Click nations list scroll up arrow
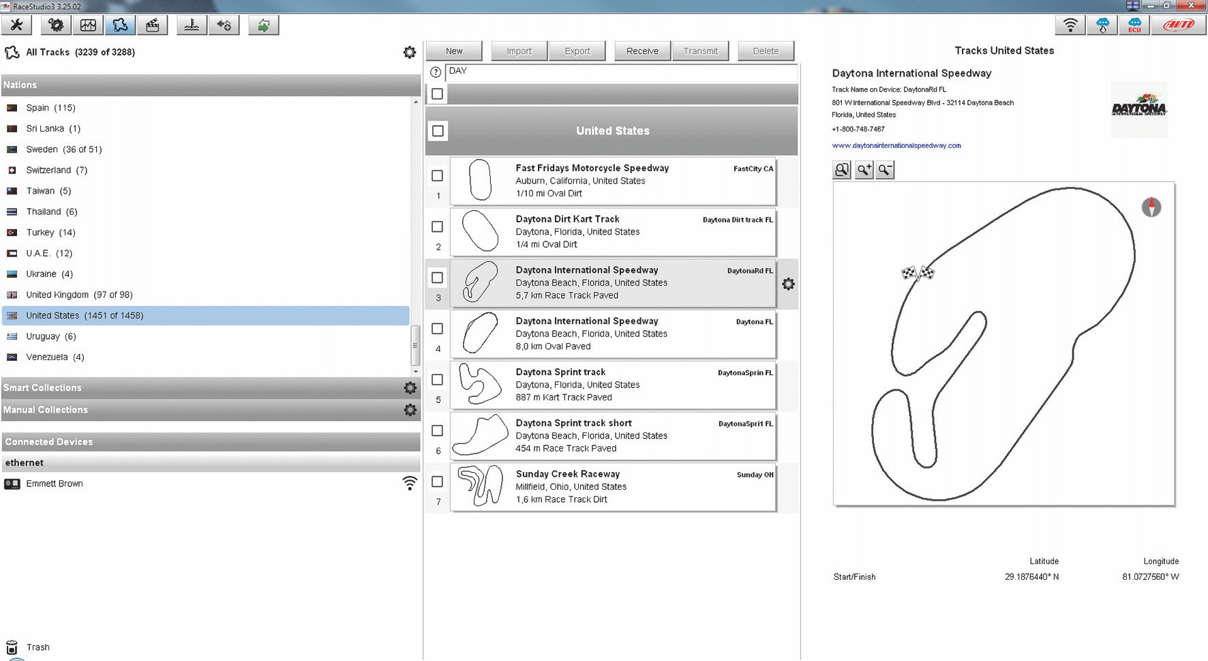This screenshot has height=661, width=1208. pos(416,102)
